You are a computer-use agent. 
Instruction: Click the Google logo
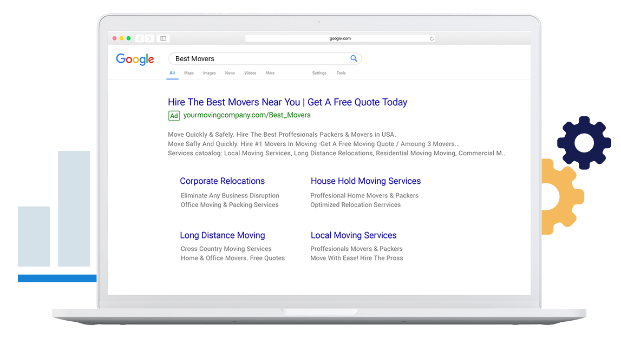135,59
